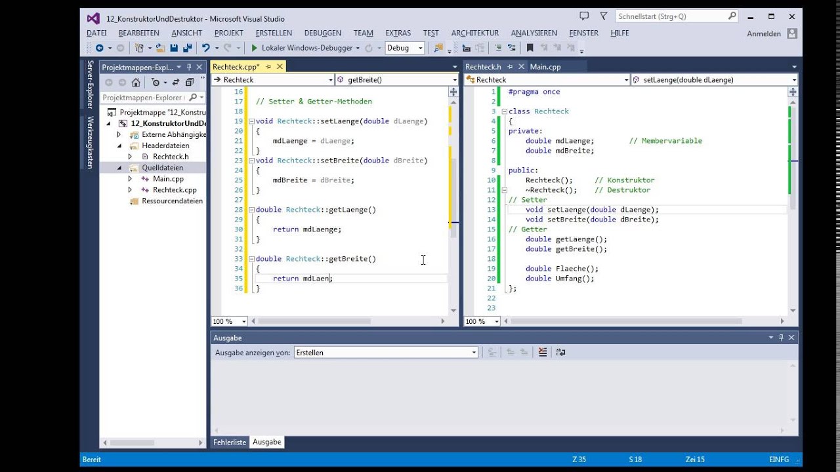Click left editor horizontal scrollbar
The image size is (840, 472).
[x=348, y=321]
